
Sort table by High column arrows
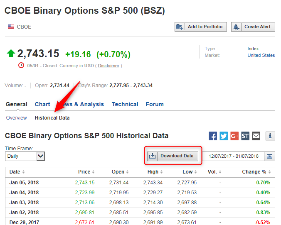tap(161, 172)
